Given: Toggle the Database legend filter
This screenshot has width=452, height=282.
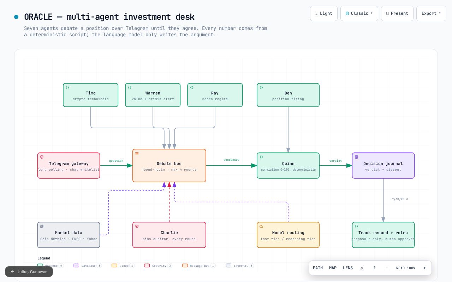Looking at the screenshot, I should (88, 265).
